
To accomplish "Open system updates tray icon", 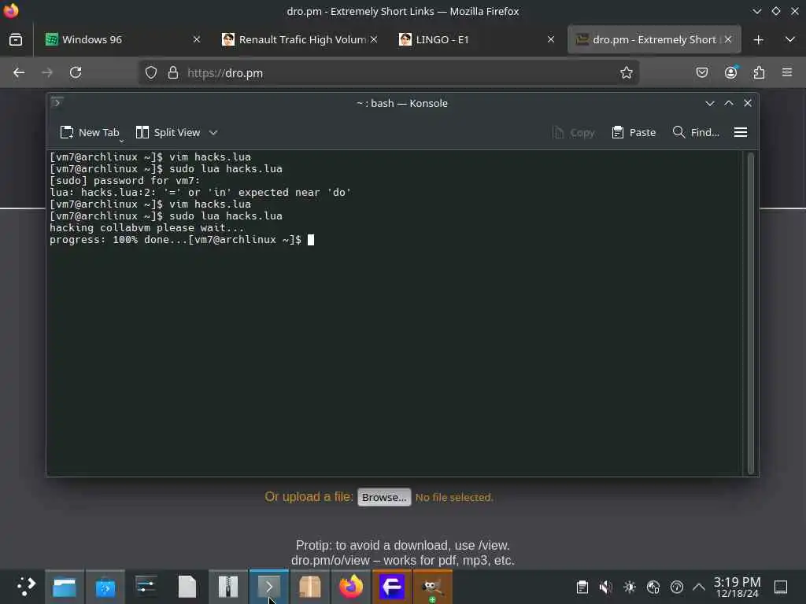I will 676,587.
